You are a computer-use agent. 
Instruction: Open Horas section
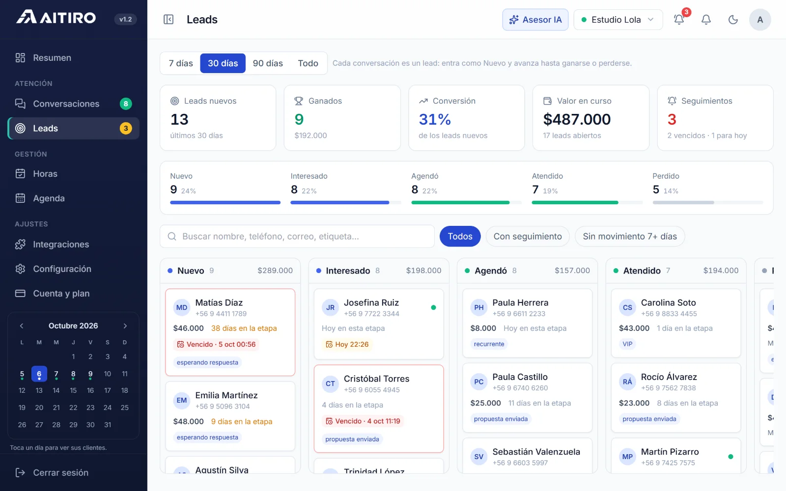74,174
